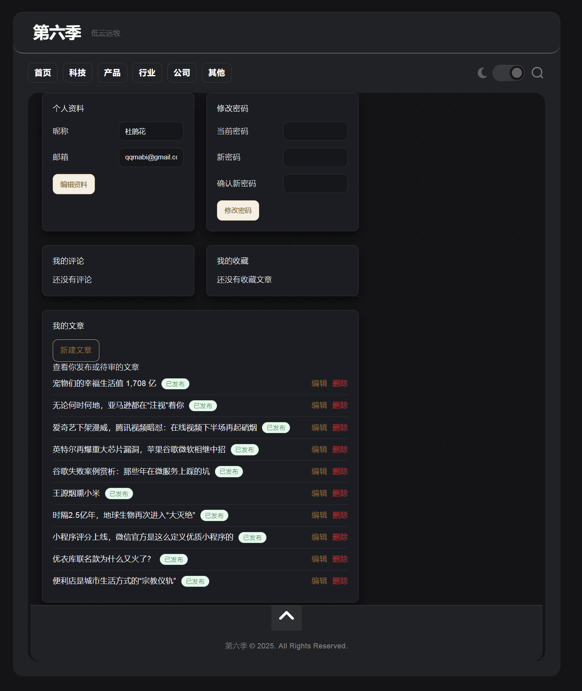The height and width of the screenshot is (691, 582).
Task: Focus the 新密码 input field
Action: [316, 157]
